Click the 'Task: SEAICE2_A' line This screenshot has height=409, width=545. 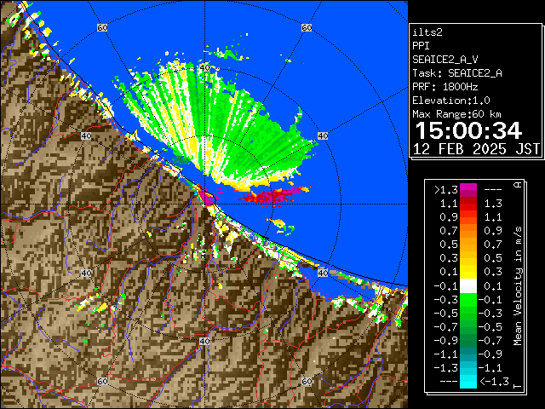pos(457,73)
